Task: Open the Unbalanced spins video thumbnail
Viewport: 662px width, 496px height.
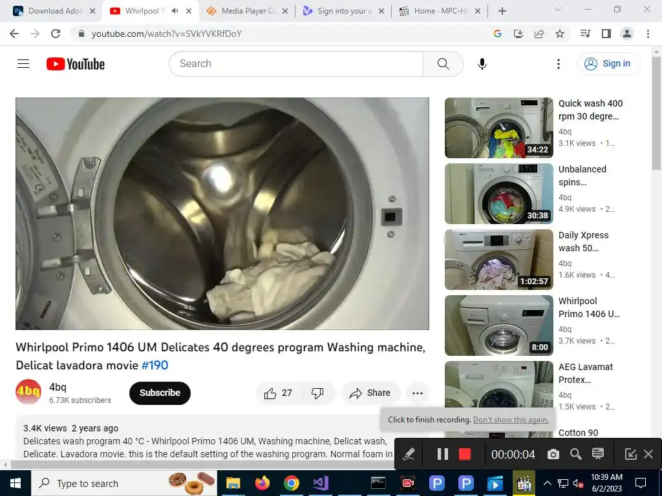Action: pos(498,194)
